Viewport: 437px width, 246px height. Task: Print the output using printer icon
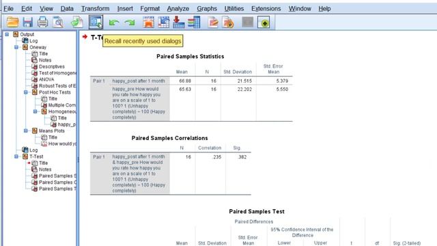click(x=42, y=22)
